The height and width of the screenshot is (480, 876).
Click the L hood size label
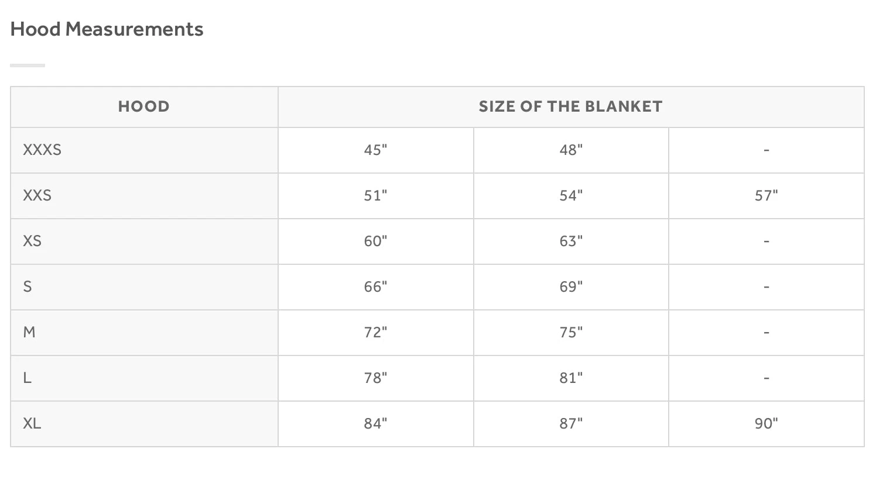[x=27, y=378]
